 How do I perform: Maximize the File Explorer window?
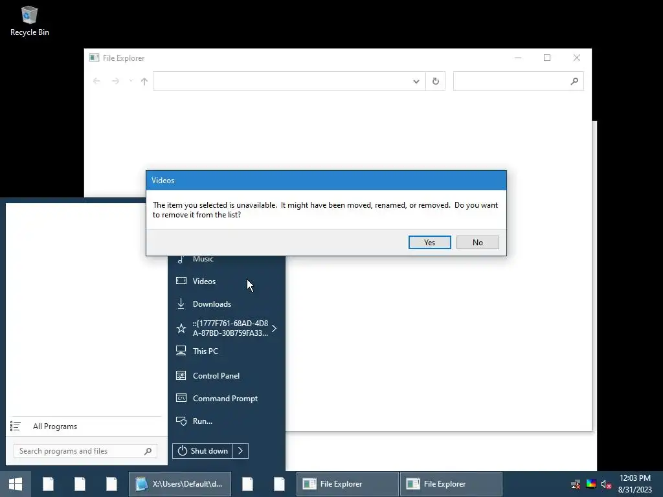[x=547, y=58]
